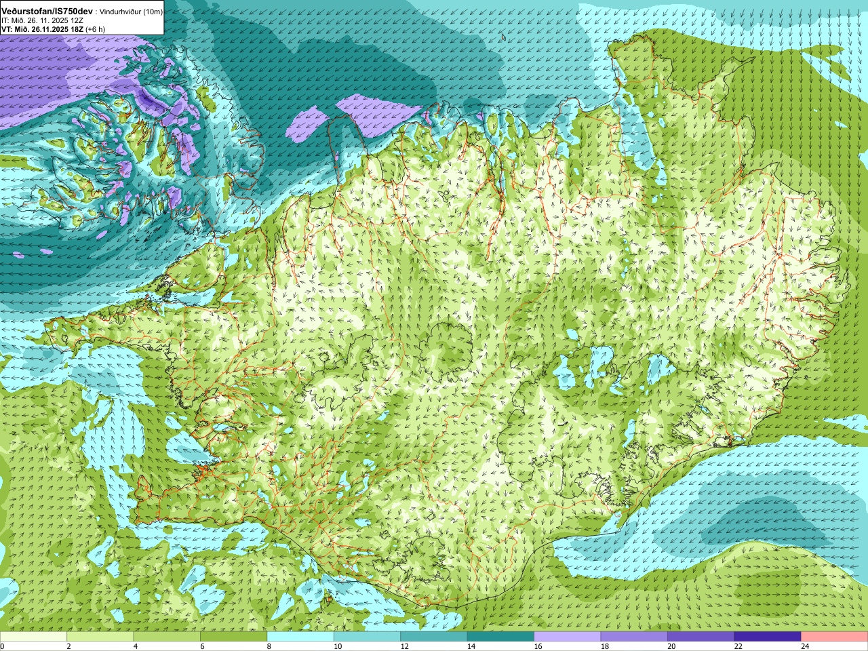This screenshot has height=651, width=868.
Task: Click the "14" tick label on the scale
Action: coord(471,646)
